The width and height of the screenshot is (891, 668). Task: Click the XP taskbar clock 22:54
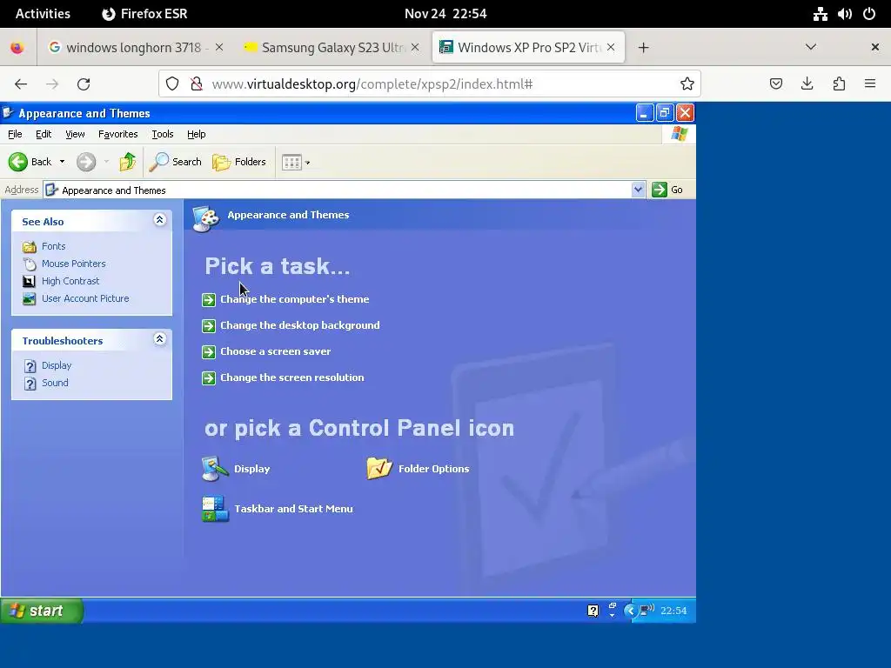tap(673, 611)
